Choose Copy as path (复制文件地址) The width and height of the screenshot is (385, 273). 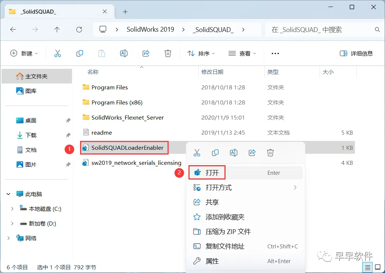245,246
